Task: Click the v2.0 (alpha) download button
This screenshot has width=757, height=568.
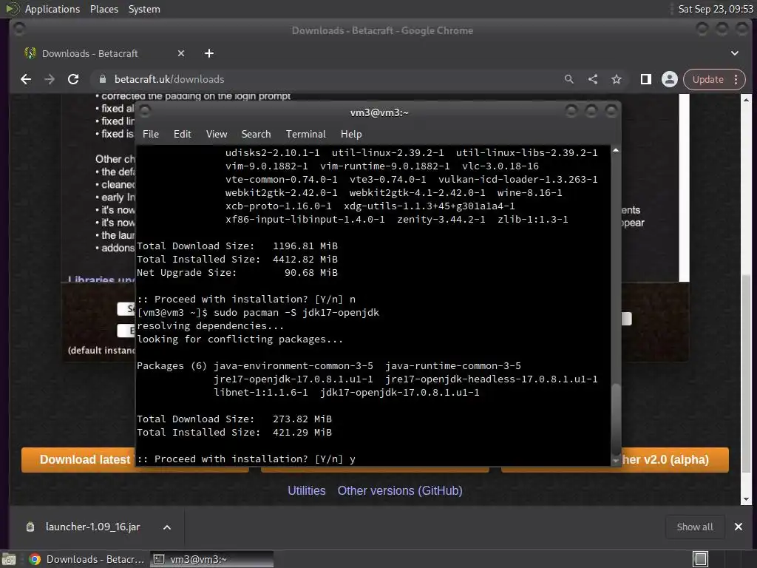Action: tap(675, 459)
